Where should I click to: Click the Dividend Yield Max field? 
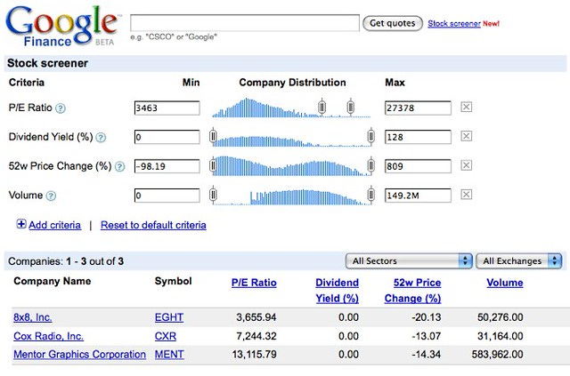tap(418, 137)
